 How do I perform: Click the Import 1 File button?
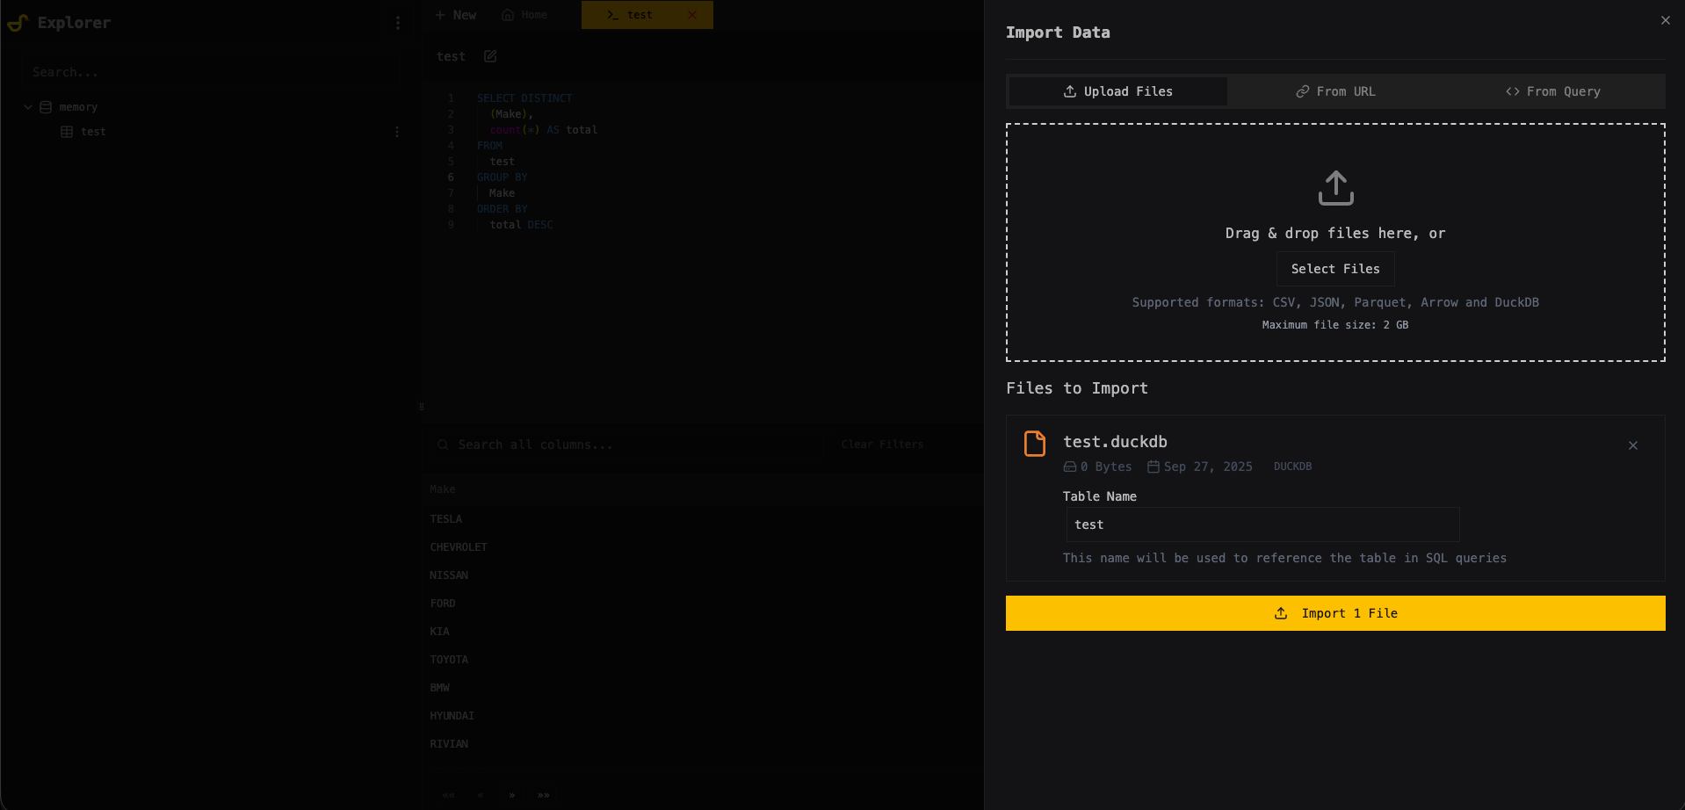pos(1334,613)
